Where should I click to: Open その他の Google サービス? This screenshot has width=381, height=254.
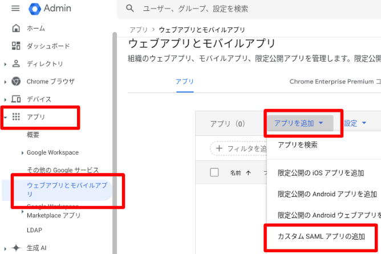[x=63, y=170]
